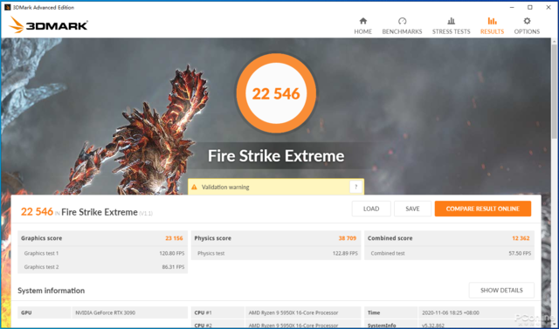Viewport: 559px width, 329px height.
Task: Select the RESULTS tab label
Action: click(492, 31)
